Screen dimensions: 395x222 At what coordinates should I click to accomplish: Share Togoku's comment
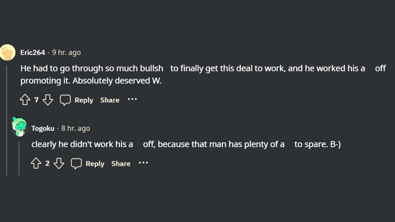(121, 163)
